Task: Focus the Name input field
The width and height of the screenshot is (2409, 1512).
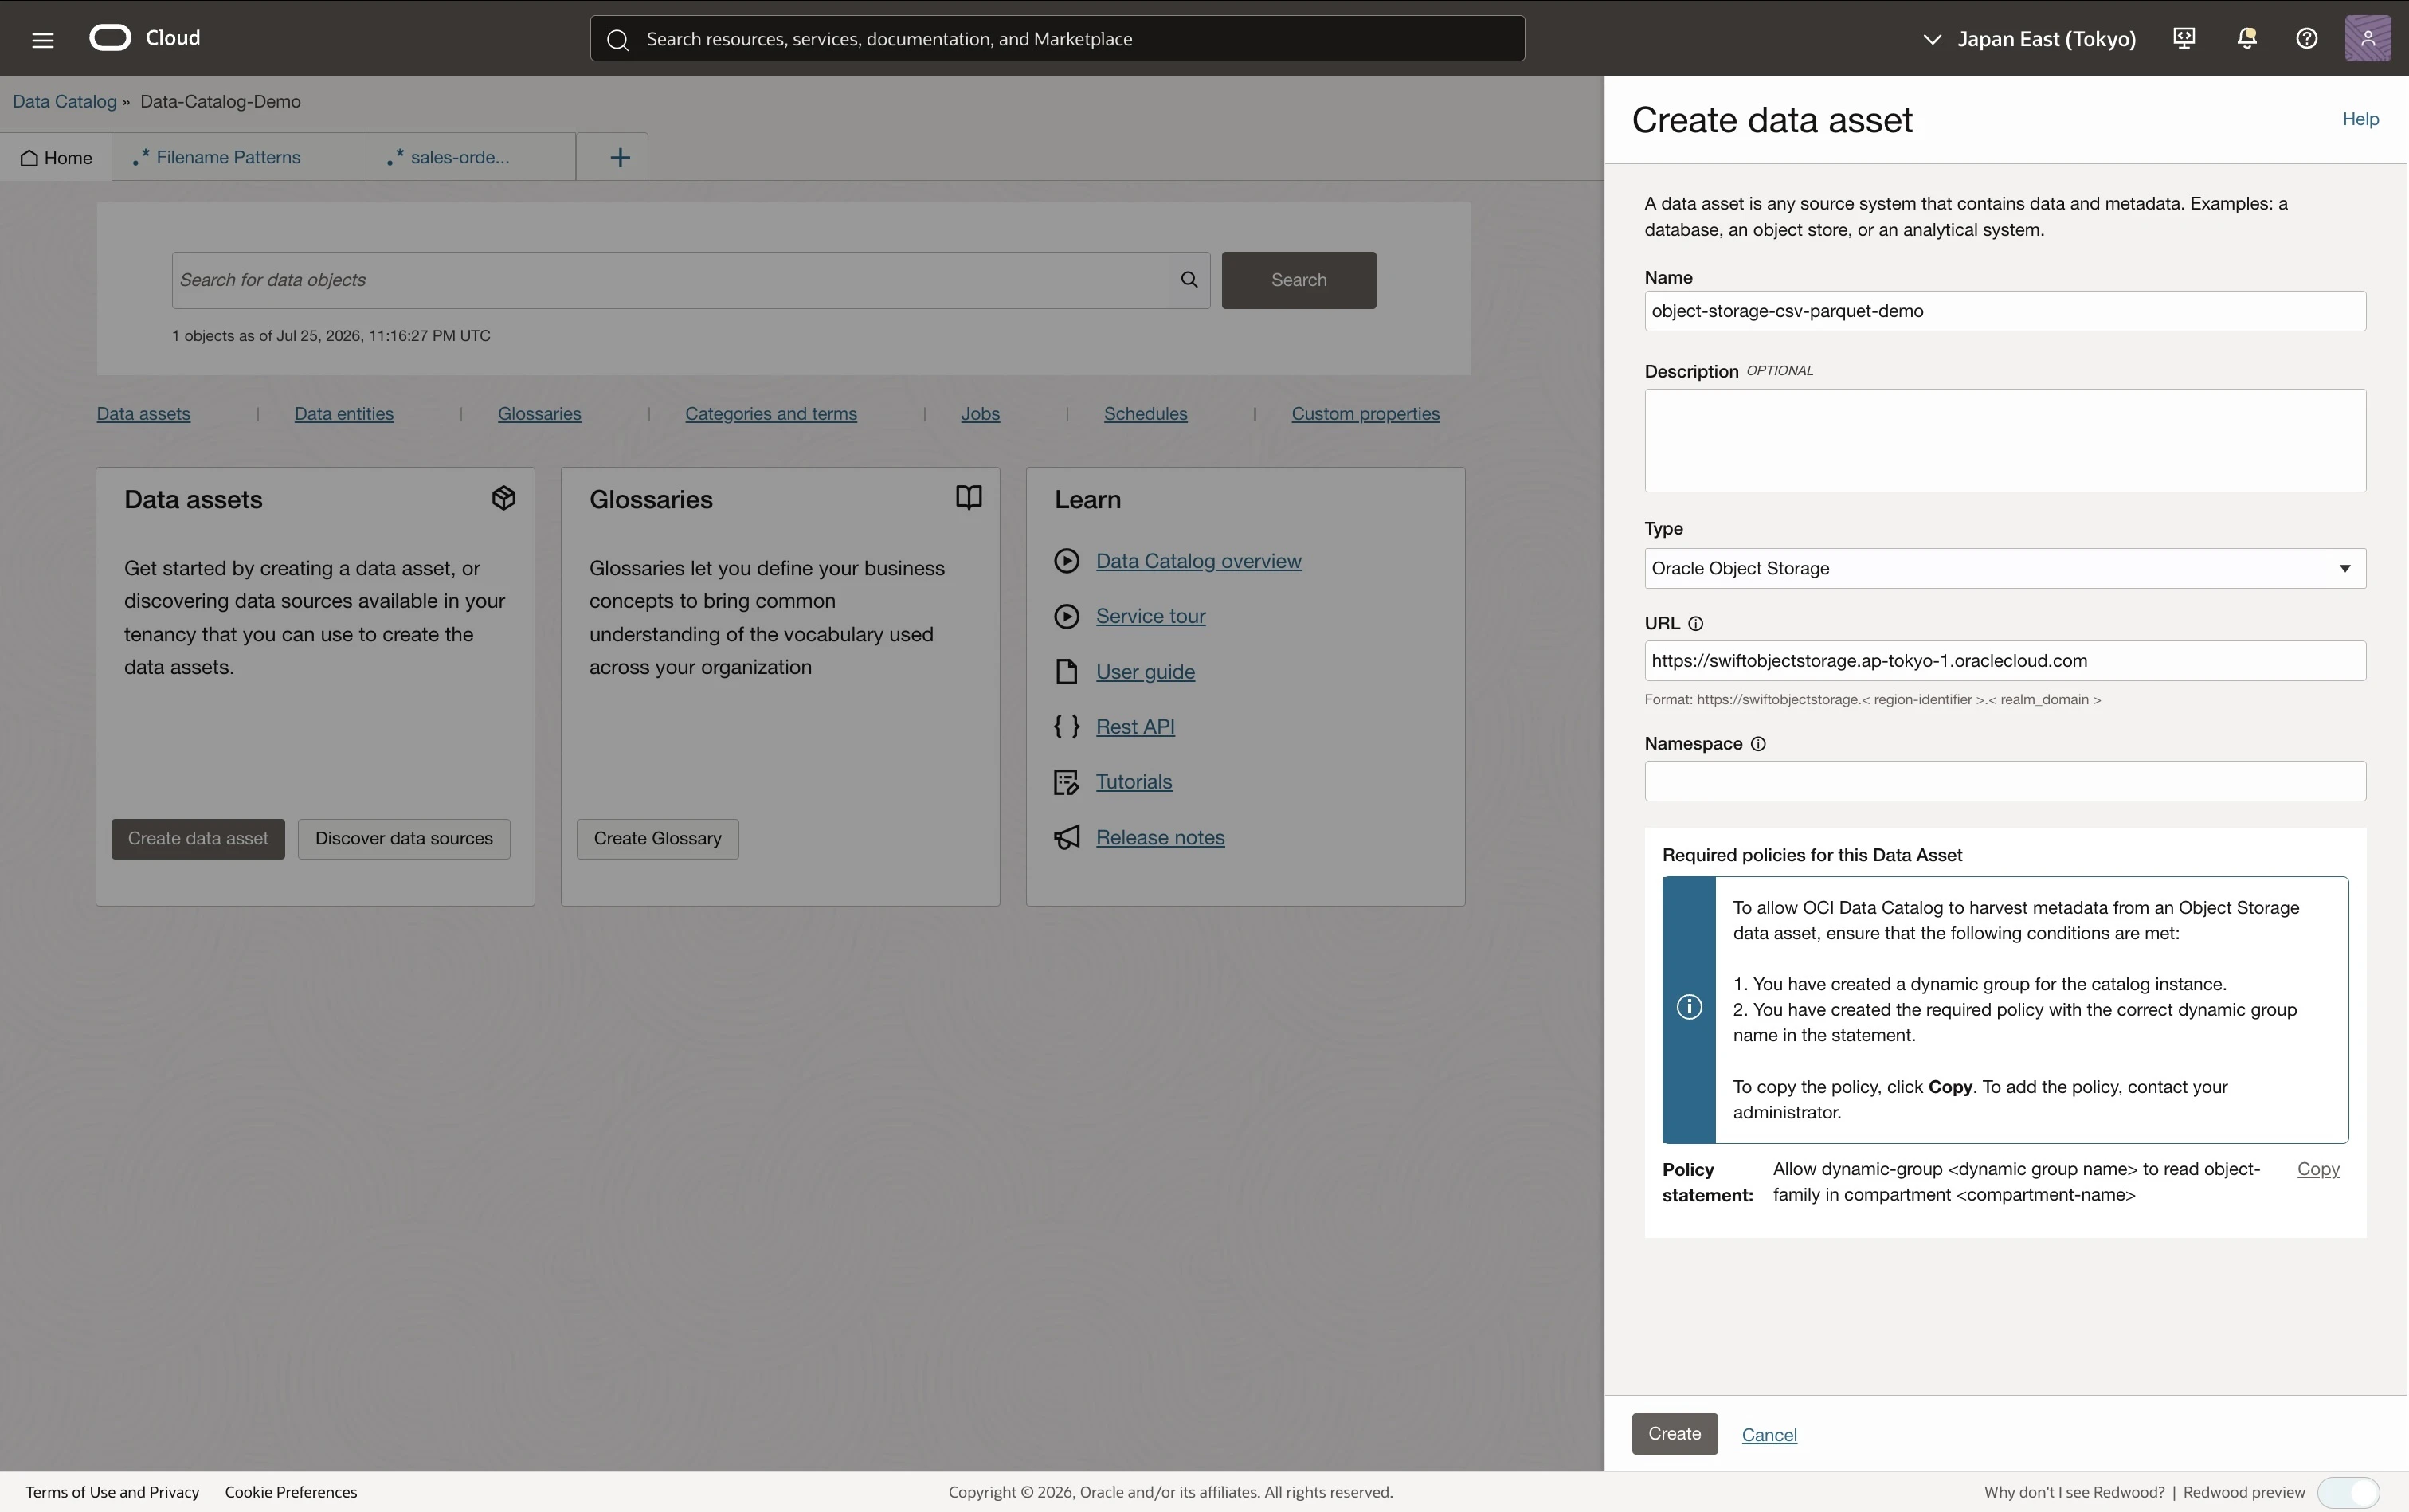Action: point(2005,311)
